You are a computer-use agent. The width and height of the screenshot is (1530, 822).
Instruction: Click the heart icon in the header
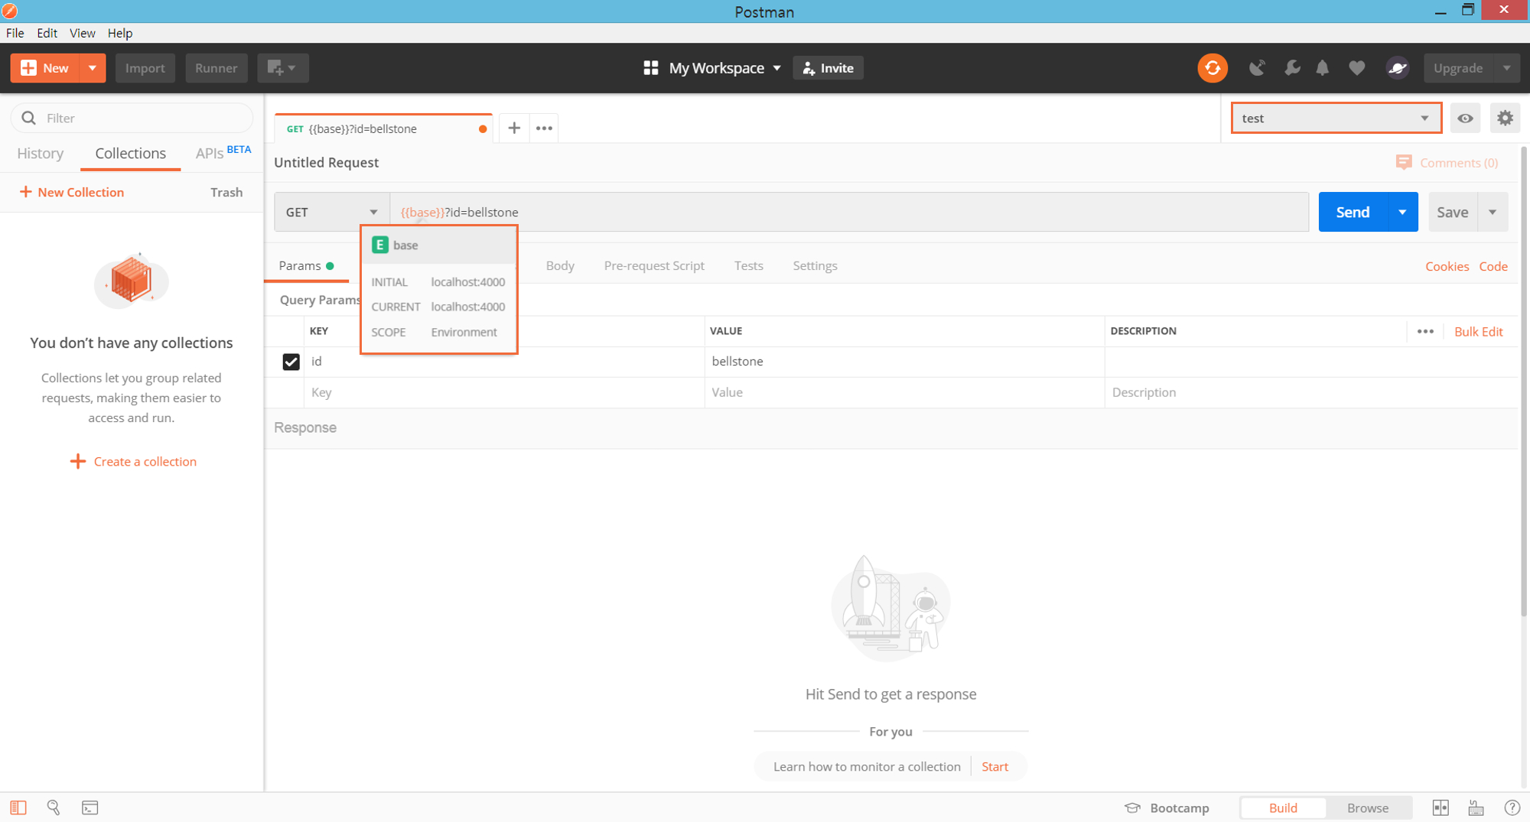point(1356,68)
